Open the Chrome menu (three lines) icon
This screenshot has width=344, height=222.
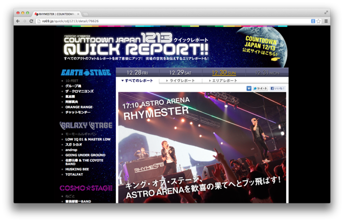(x=326, y=21)
